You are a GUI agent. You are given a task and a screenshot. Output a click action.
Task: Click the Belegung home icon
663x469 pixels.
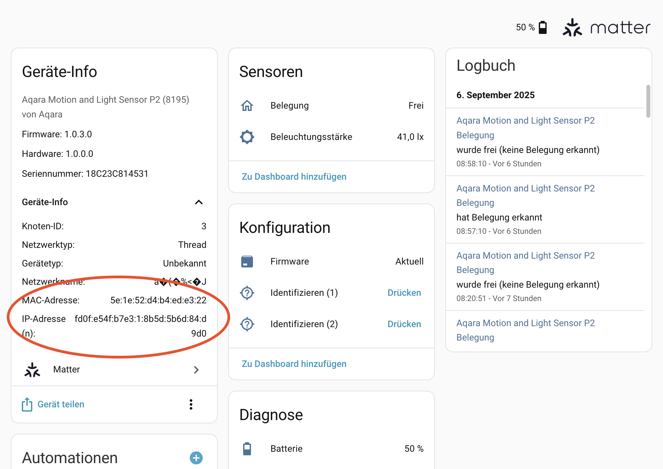tap(247, 106)
